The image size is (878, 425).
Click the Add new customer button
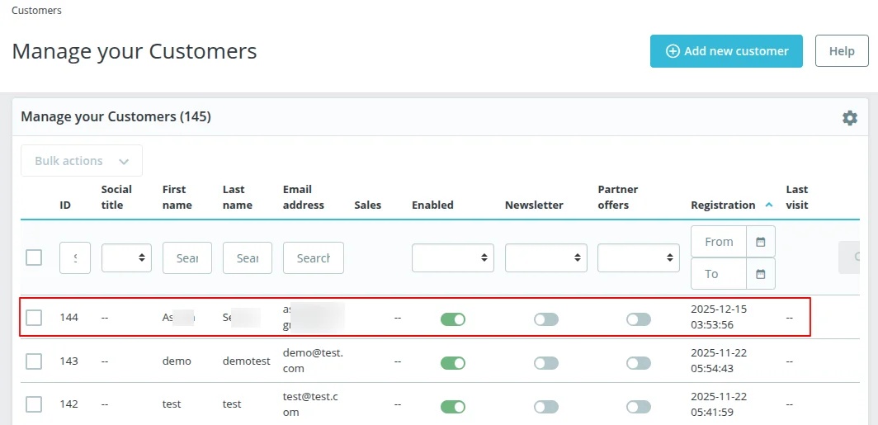point(726,51)
